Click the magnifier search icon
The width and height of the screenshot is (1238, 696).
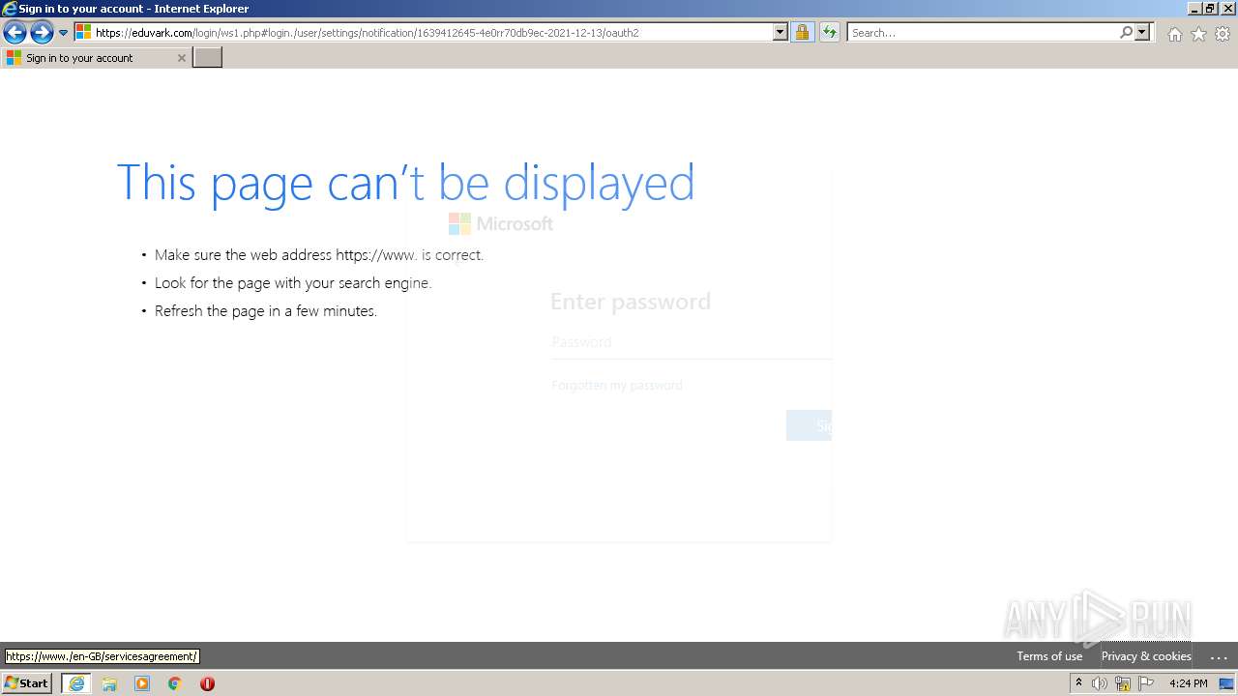click(x=1126, y=32)
